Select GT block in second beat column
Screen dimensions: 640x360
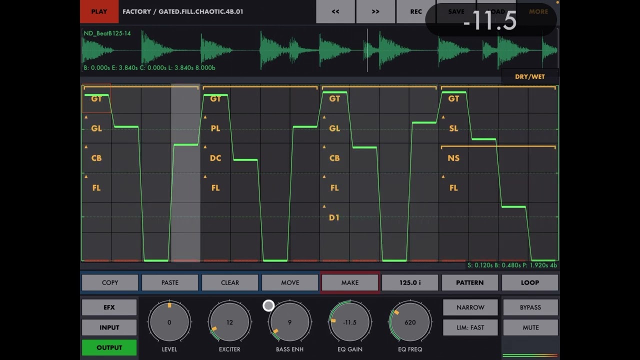pyautogui.click(x=215, y=98)
